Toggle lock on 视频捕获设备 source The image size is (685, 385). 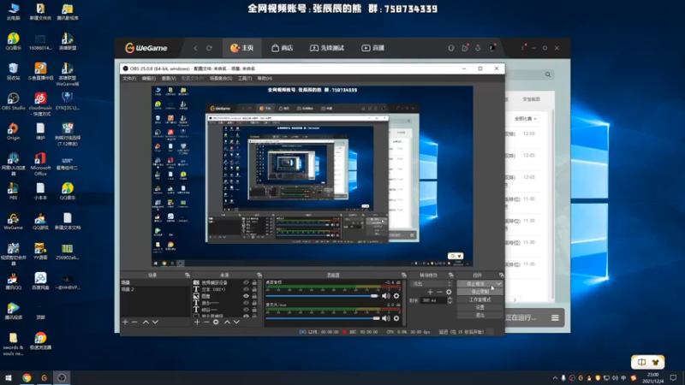point(254,283)
